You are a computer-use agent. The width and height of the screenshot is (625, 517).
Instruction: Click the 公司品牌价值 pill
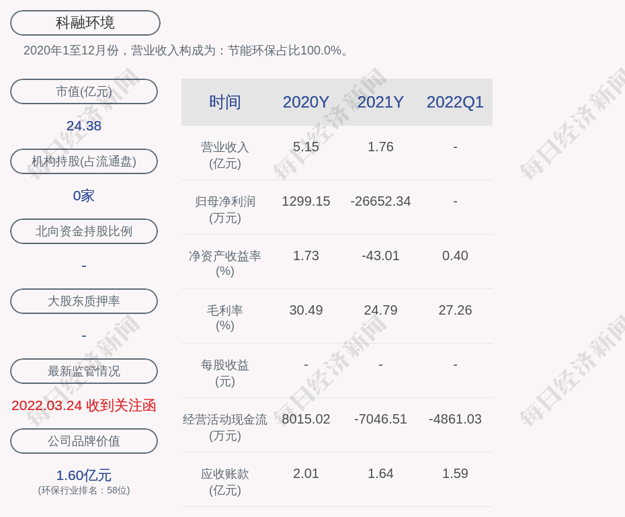click(x=84, y=441)
